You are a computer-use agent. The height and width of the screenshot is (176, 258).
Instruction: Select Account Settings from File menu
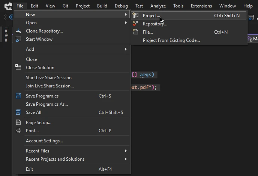44,141
